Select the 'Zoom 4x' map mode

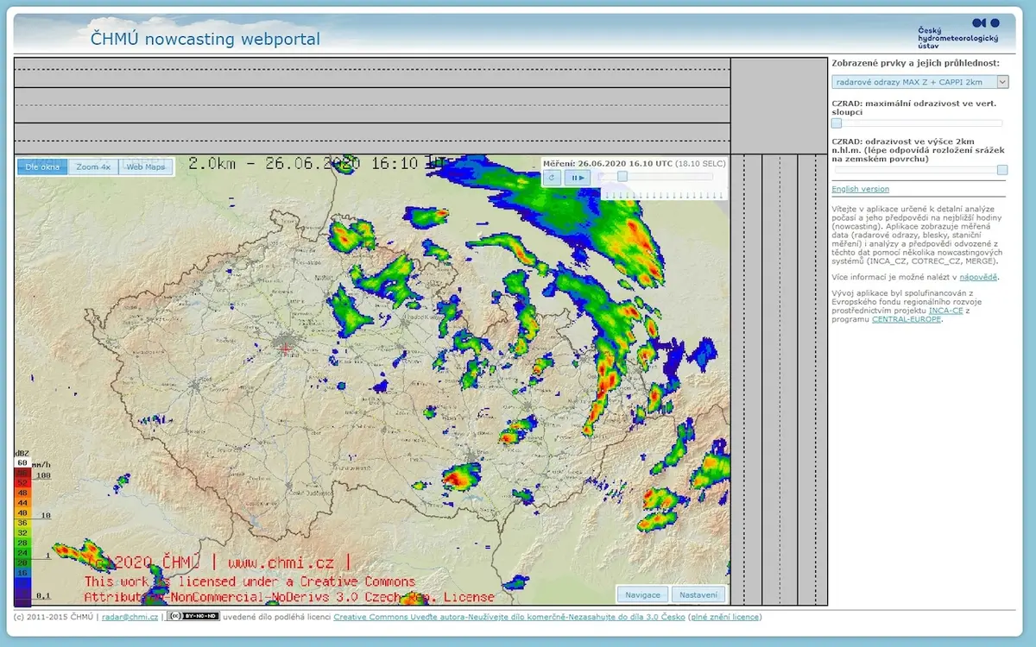pyautogui.click(x=93, y=166)
